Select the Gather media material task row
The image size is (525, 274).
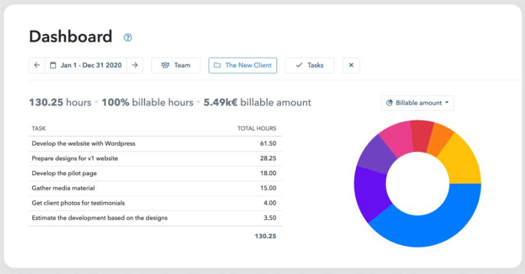click(63, 188)
